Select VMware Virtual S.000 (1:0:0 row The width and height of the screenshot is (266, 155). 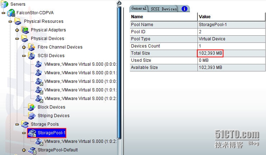[x=80, y=81]
